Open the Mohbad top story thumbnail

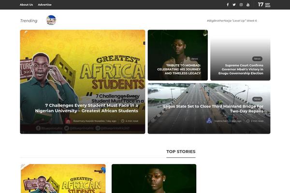(154, 179)
